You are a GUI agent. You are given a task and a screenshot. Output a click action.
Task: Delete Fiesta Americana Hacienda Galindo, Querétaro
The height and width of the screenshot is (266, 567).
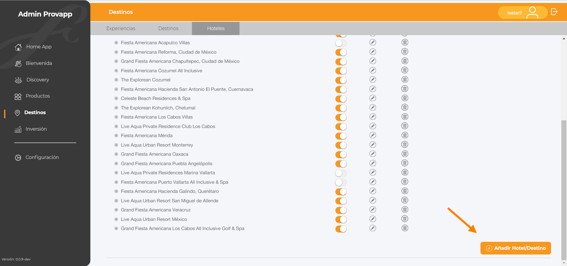click(405, 191)
